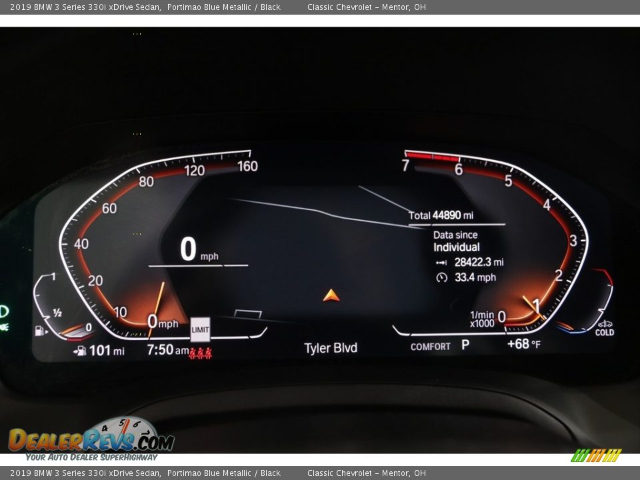Tap the 60 mark on the speedometer
Viewport: 640px width, 480px height.
109,209
